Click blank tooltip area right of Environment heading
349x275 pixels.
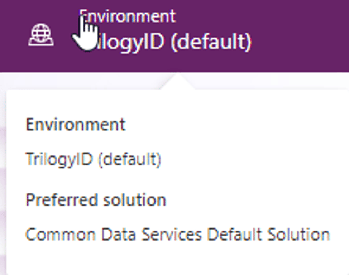coord(236,124)
